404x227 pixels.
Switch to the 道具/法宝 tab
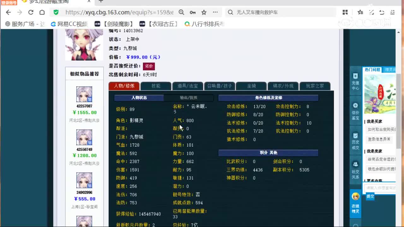pyautogui.click(x=188, y=86)
